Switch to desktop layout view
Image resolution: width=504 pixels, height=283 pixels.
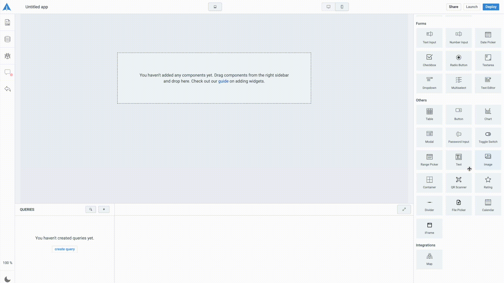pos(328,7)
